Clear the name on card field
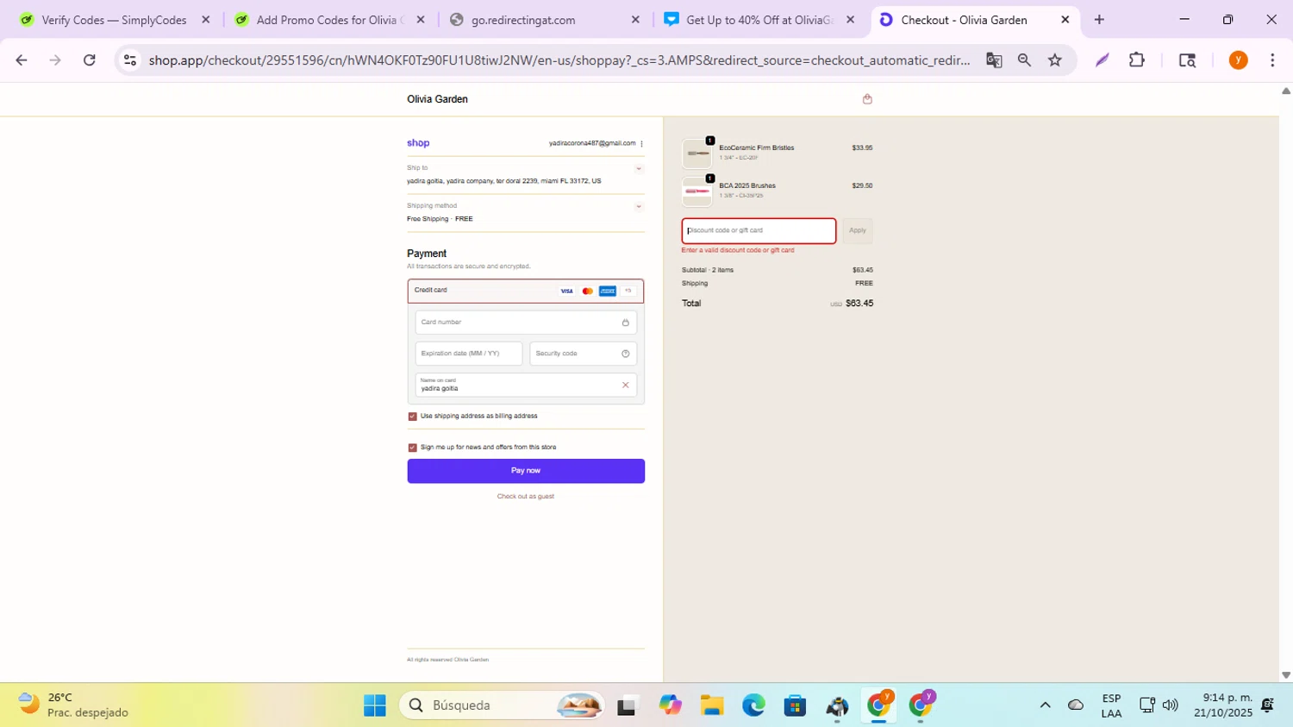Screen dimensions: 1293x727 coord(626,385)
